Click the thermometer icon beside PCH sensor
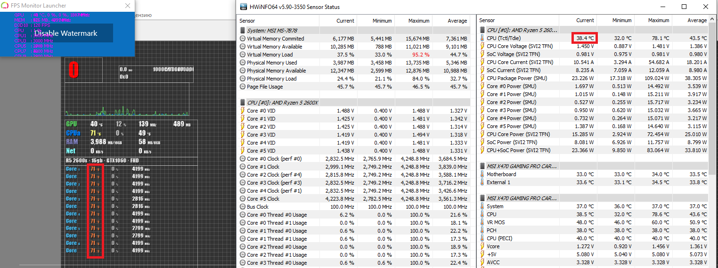Screen dimensions: 718x268 pos(482,230)
